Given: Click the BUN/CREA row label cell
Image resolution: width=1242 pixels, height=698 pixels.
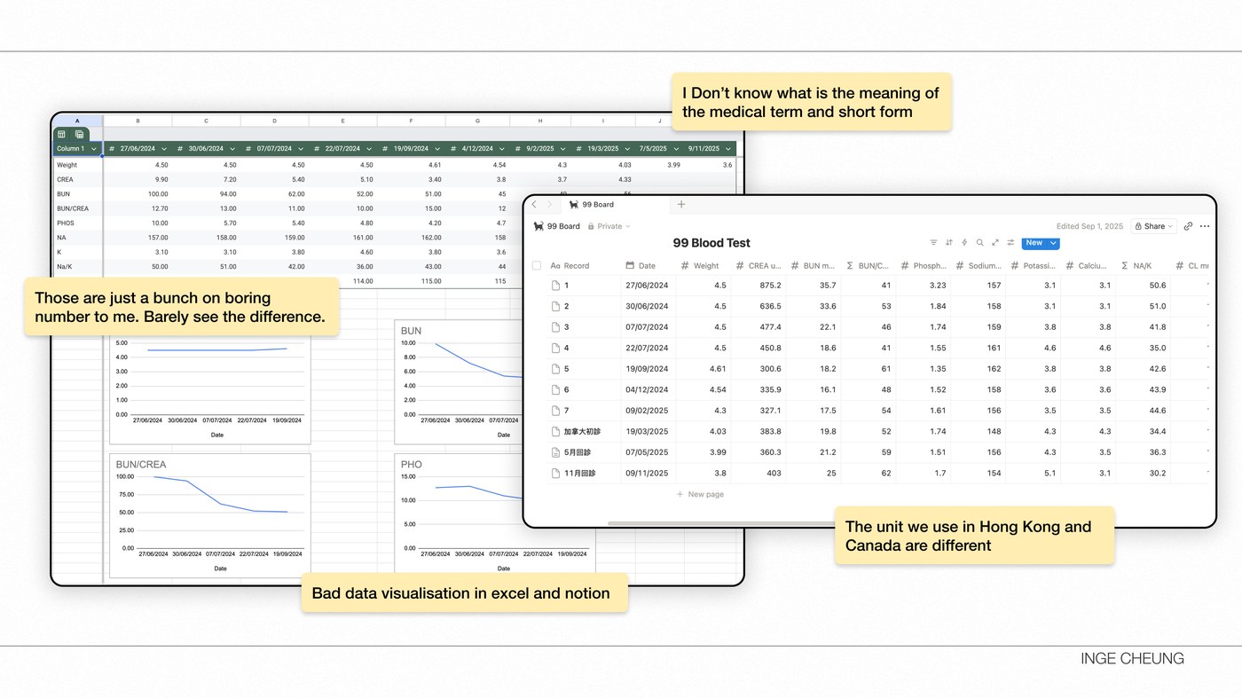Looking at the screenshot, I should pos(78,208).
